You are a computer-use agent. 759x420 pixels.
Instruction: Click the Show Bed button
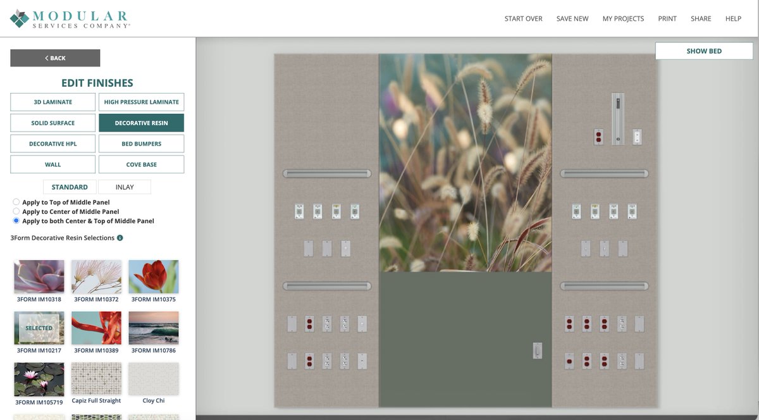[704, 51]
